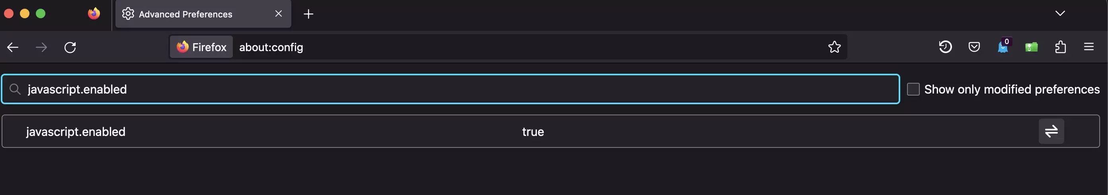Toggle the javascript.enabled preference value

pos(1051,131)
